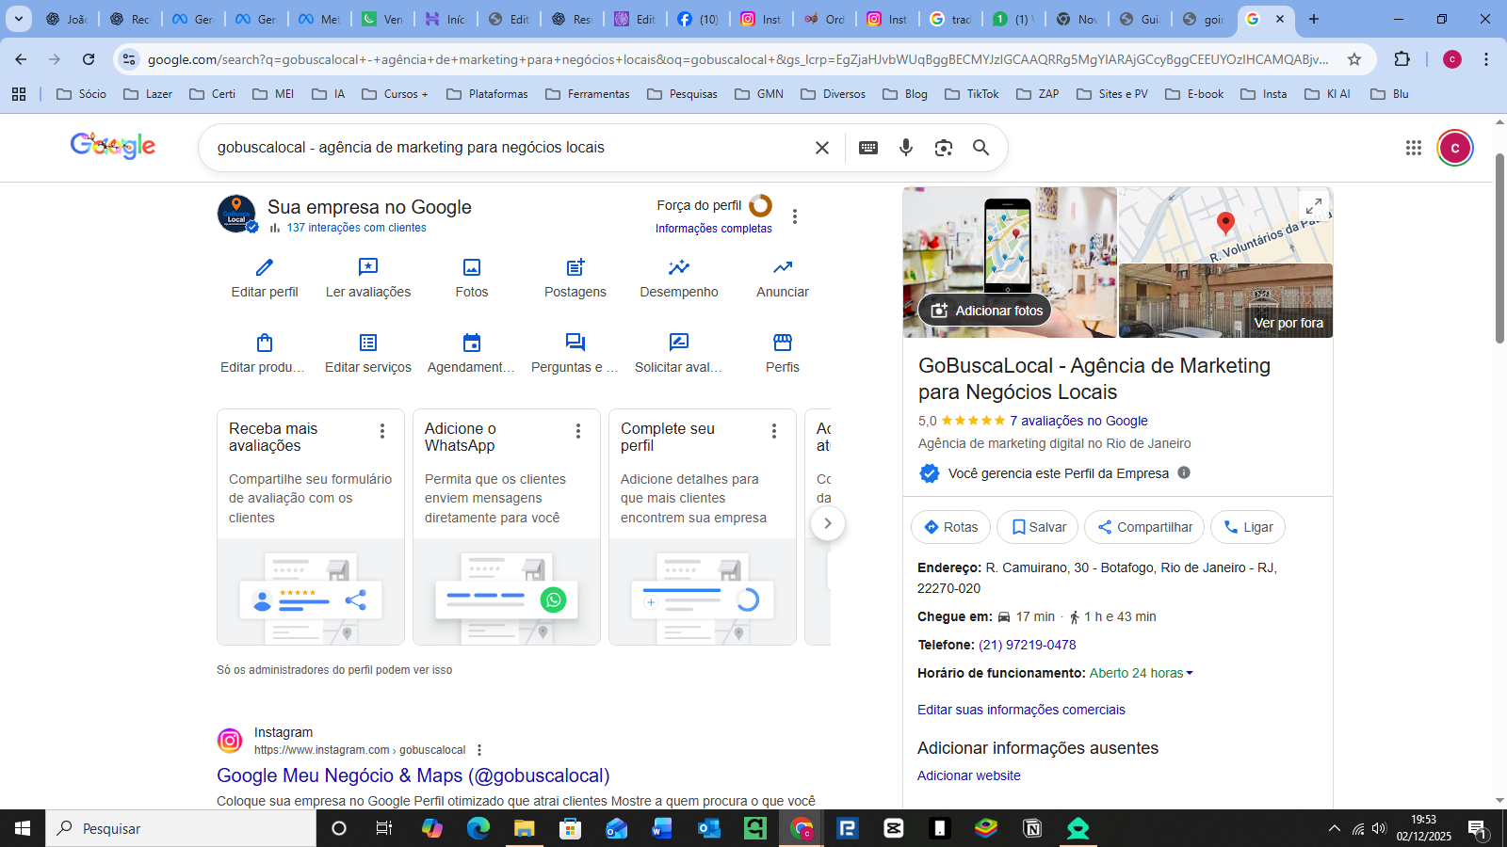This screenshot has width=1507, height=847.
Task: Open Solicitar avaliações icon
Action: 679,343
